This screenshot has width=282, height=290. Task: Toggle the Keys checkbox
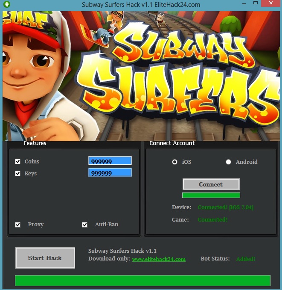click(x=18, y=173)
